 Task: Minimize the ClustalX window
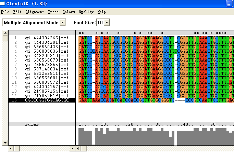pyautogui.click(x=229, y=3)
